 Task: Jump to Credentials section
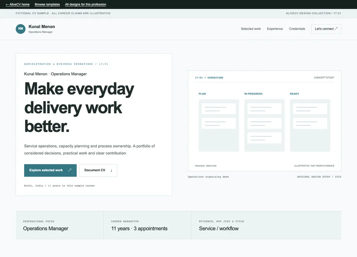297,29
